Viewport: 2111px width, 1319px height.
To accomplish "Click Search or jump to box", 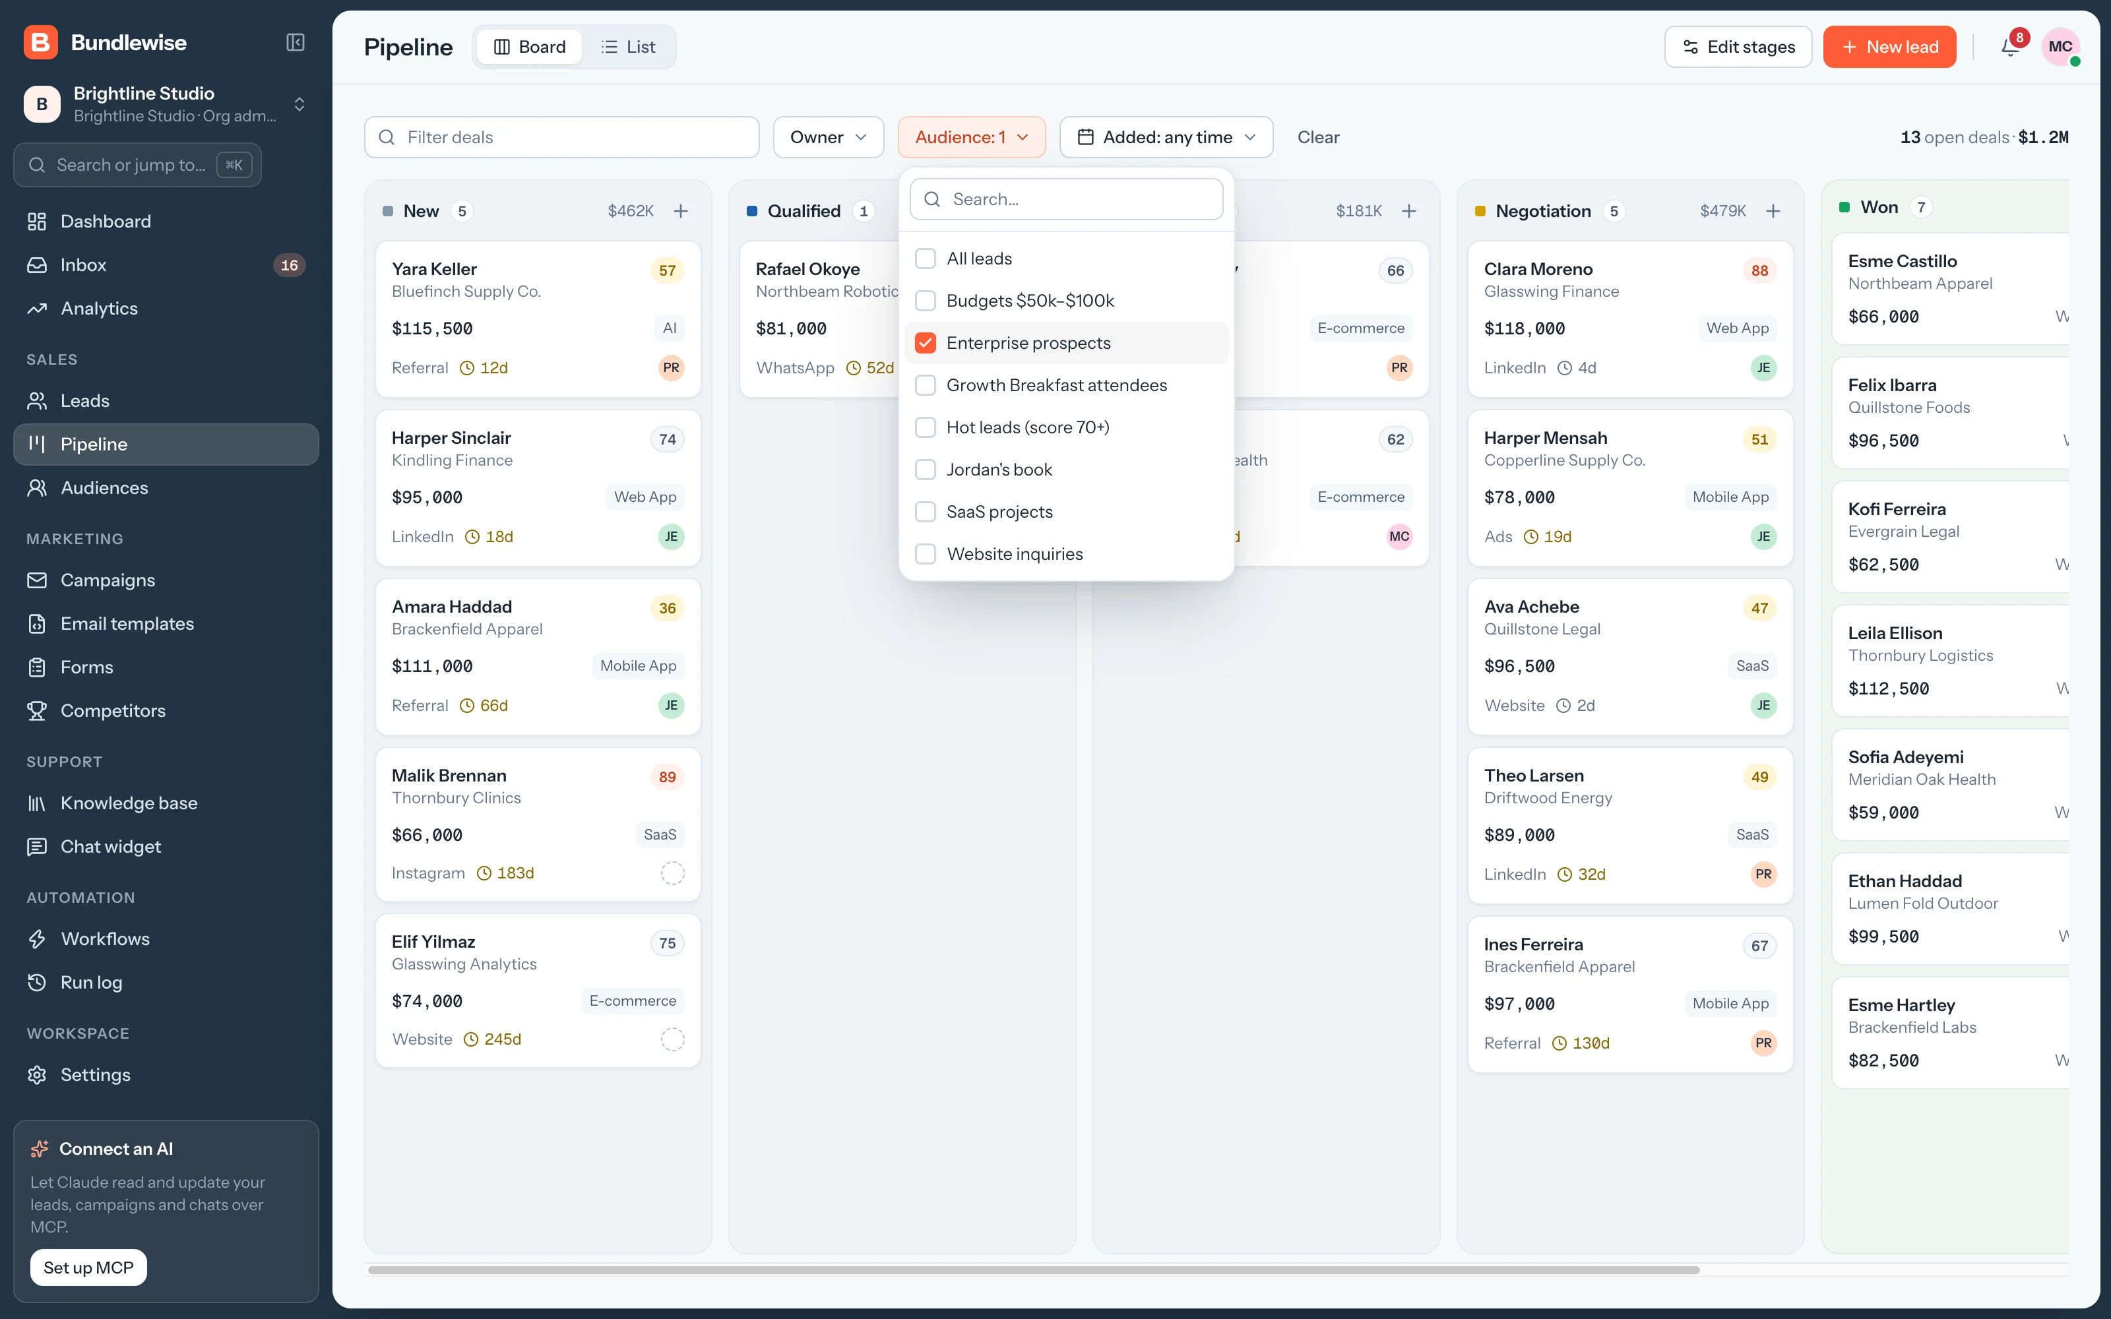I will (x=138, y=165).
